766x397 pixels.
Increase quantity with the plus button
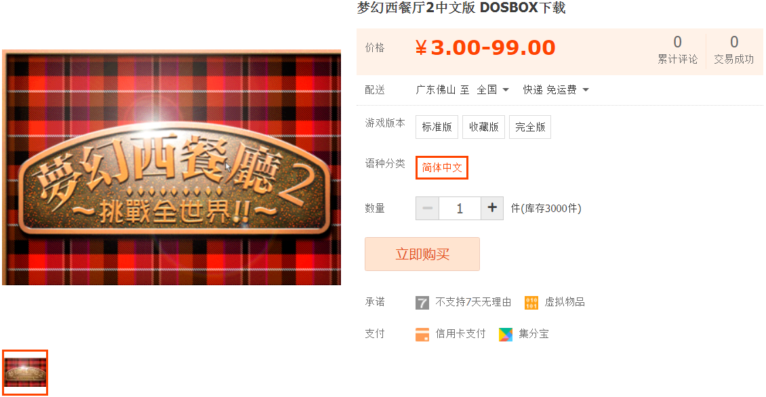(x=492, y=208)
